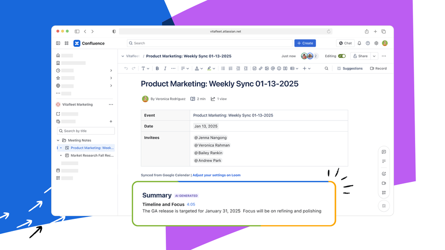Click the Record button
The width and height of the screenshot is (445, 250).
point(378,69)
